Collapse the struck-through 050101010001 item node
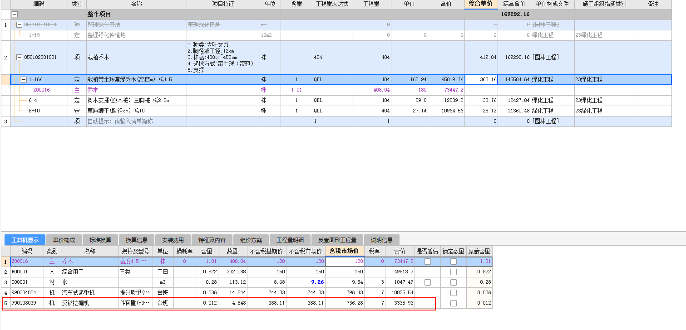686x330 pixels. [20, 25]
